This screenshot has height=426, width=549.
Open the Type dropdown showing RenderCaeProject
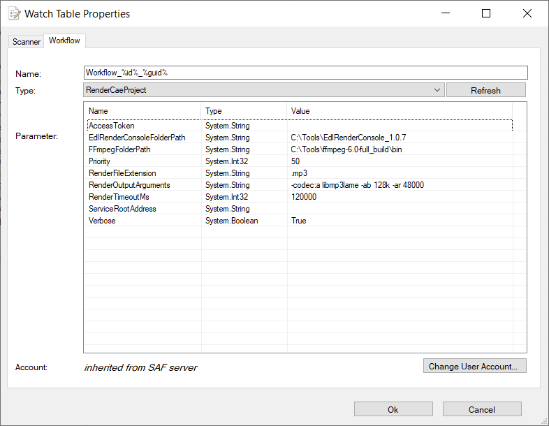click(263, 90)
